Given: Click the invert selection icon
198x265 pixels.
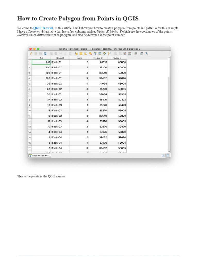Looking at the screenshot, I should [86, 53].
